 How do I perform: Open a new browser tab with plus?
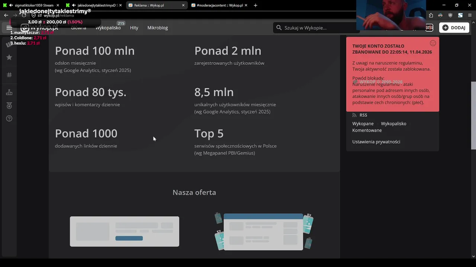[x=255, y=6]
